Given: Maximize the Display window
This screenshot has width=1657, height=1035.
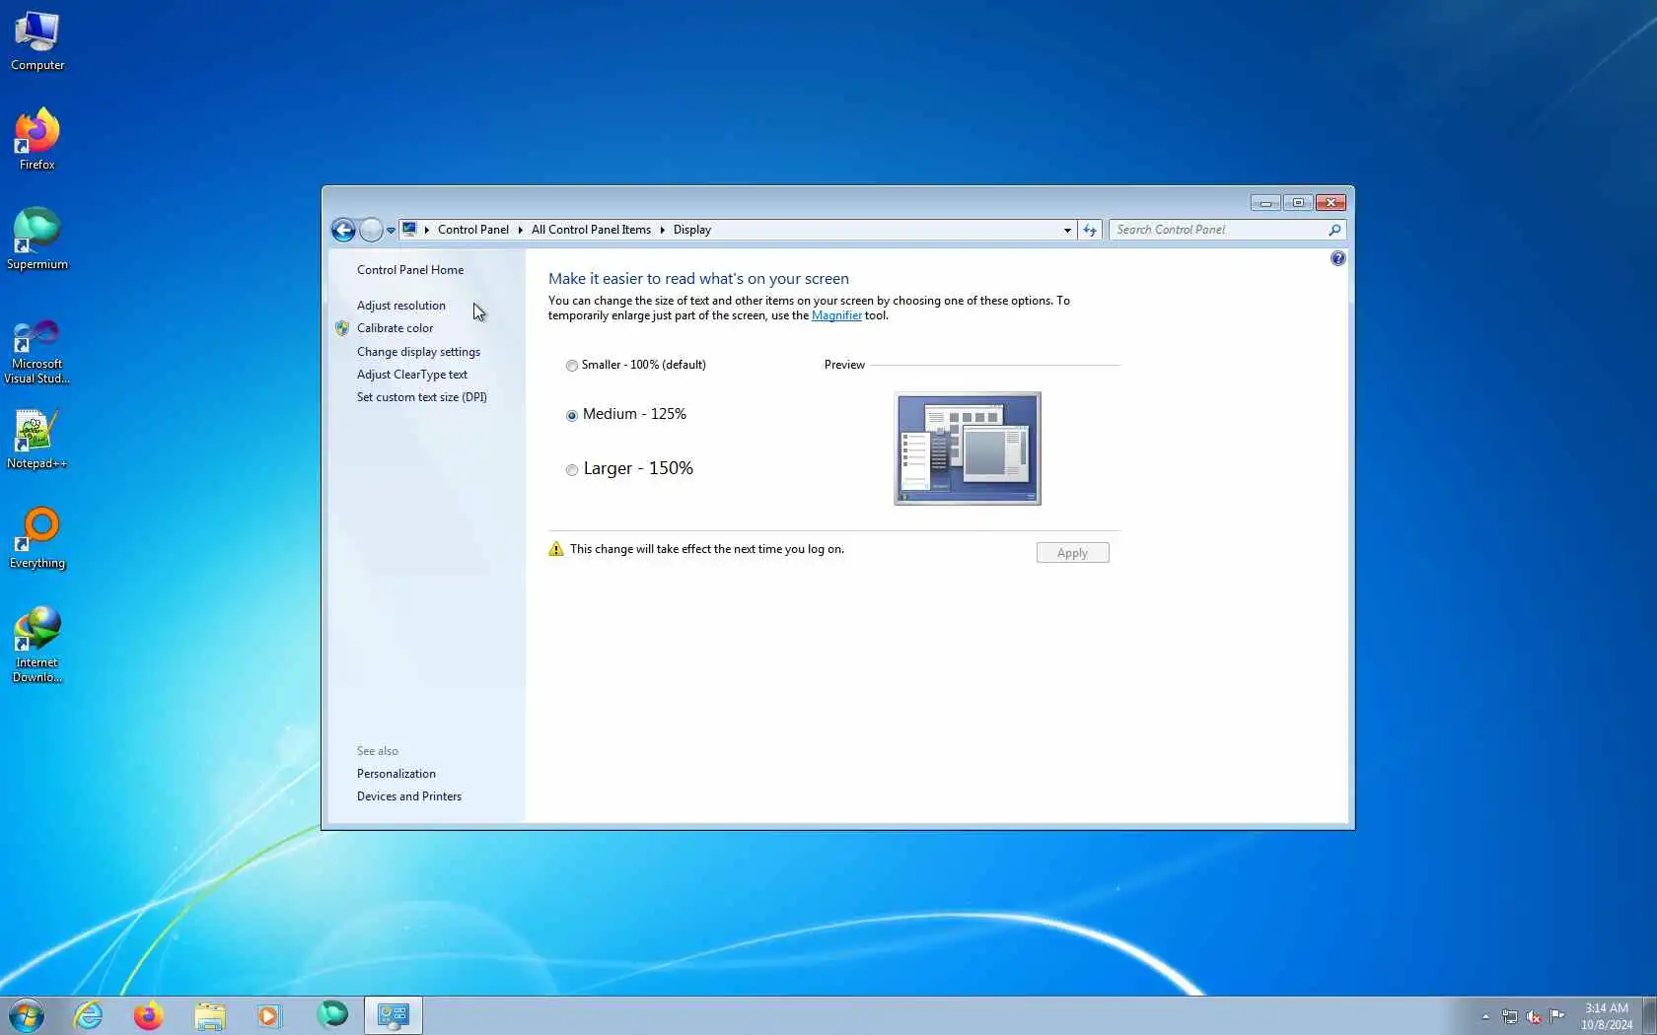Looking at the screenshot, I should (x=1298, y=203).
